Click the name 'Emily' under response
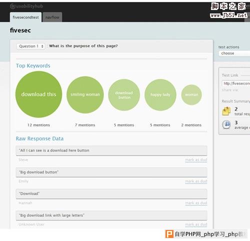The width and height of the screenshot is (250, 241). coord(23,181)
